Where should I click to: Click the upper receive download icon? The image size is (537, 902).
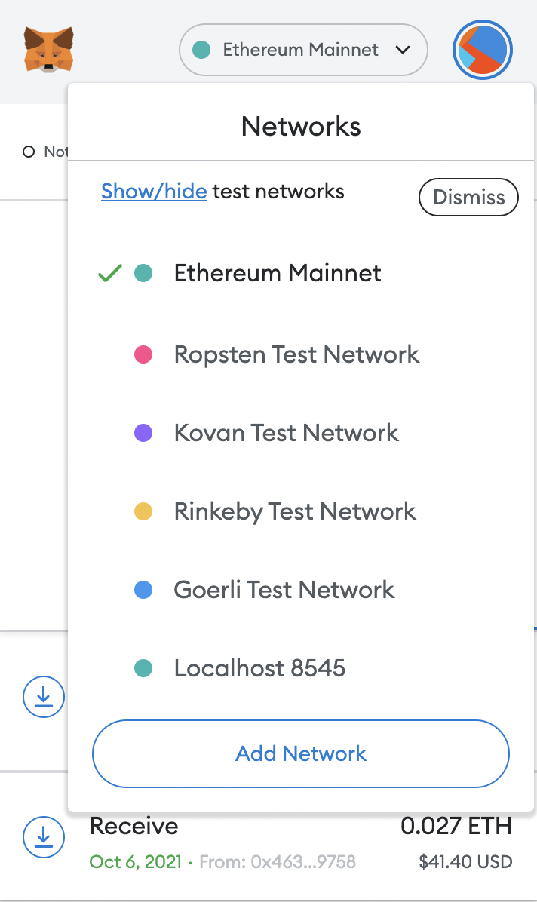pos(44,697)
